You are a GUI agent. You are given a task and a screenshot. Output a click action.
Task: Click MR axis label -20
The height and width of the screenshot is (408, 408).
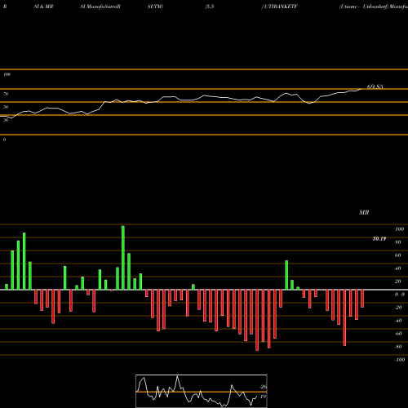[398, 308]
